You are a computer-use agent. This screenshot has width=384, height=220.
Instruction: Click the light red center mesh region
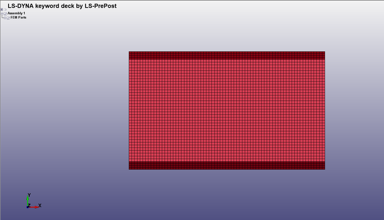click(227, 110)
